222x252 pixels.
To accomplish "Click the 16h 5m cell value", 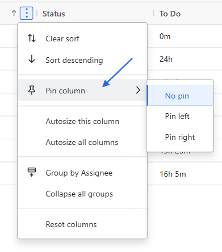I will click(x=173, y=174).
